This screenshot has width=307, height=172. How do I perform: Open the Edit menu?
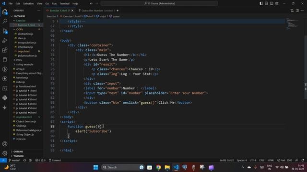pos(18,3)
